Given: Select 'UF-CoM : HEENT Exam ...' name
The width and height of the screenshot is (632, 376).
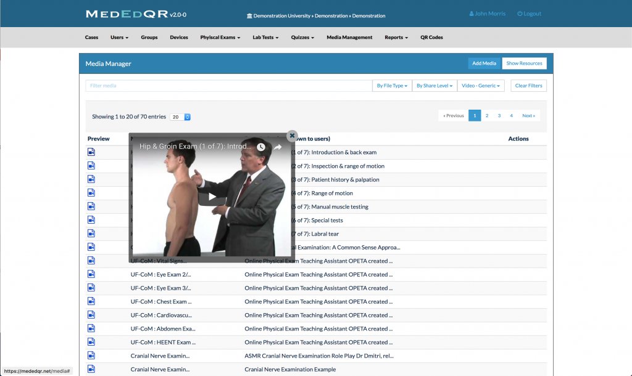Looking at the screenshot, I should tap(163, 342).
